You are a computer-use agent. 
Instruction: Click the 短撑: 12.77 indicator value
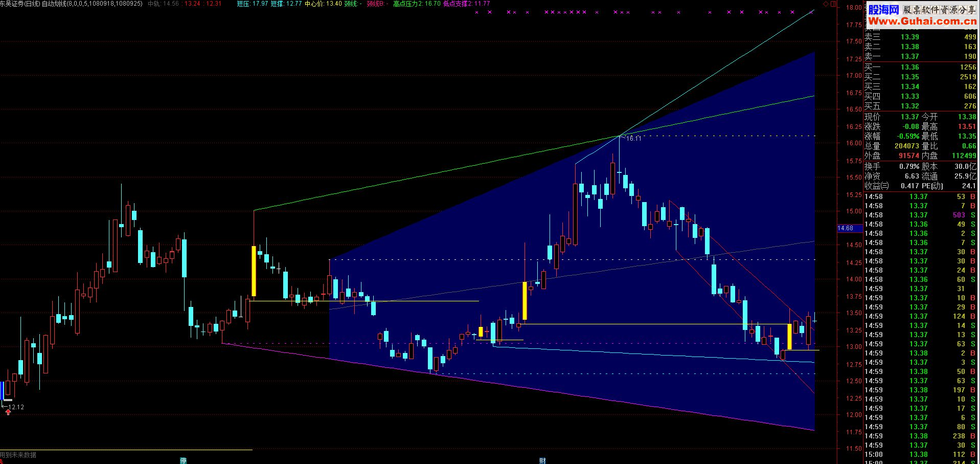click(x=286, y=4)
